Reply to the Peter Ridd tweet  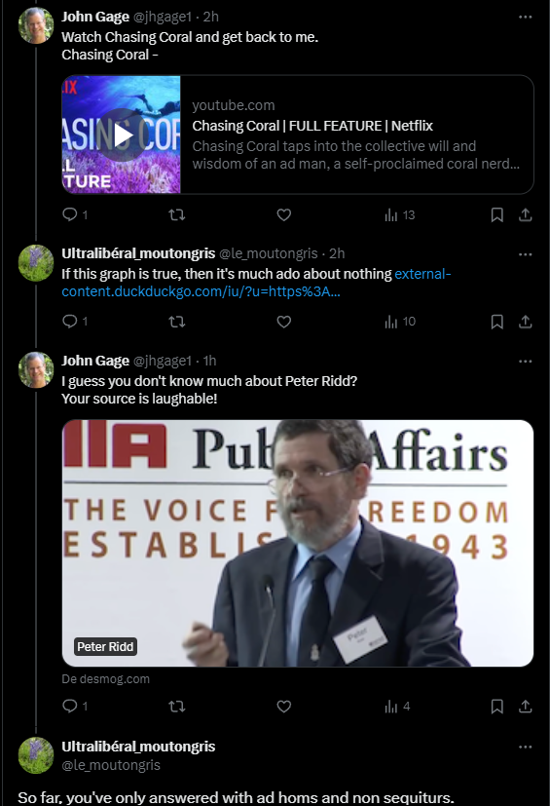(x=70, y=706)
